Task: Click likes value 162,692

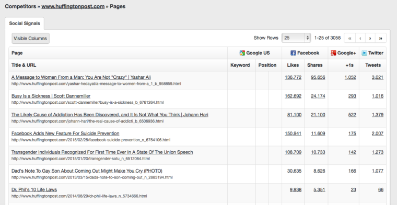Action: click(293, 96)
